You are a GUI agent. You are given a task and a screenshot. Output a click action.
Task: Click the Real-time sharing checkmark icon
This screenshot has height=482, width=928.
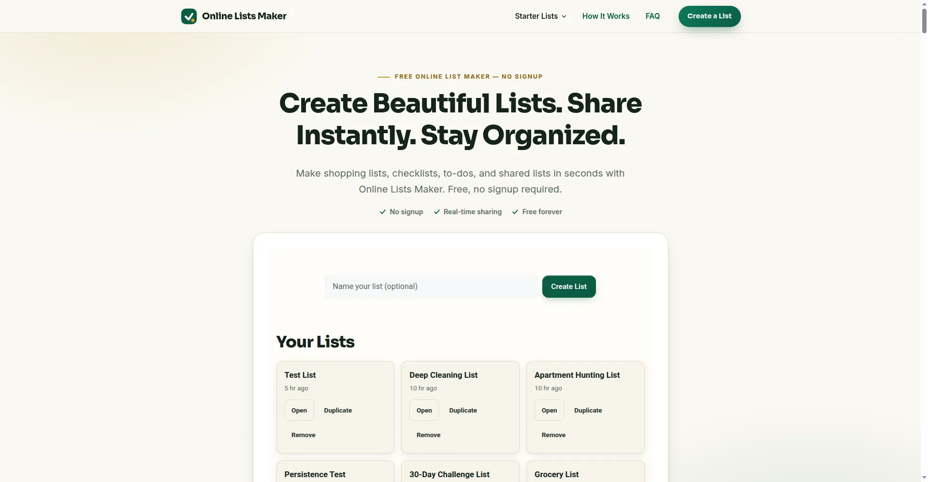pyautogui.click(x=437, y=212)
